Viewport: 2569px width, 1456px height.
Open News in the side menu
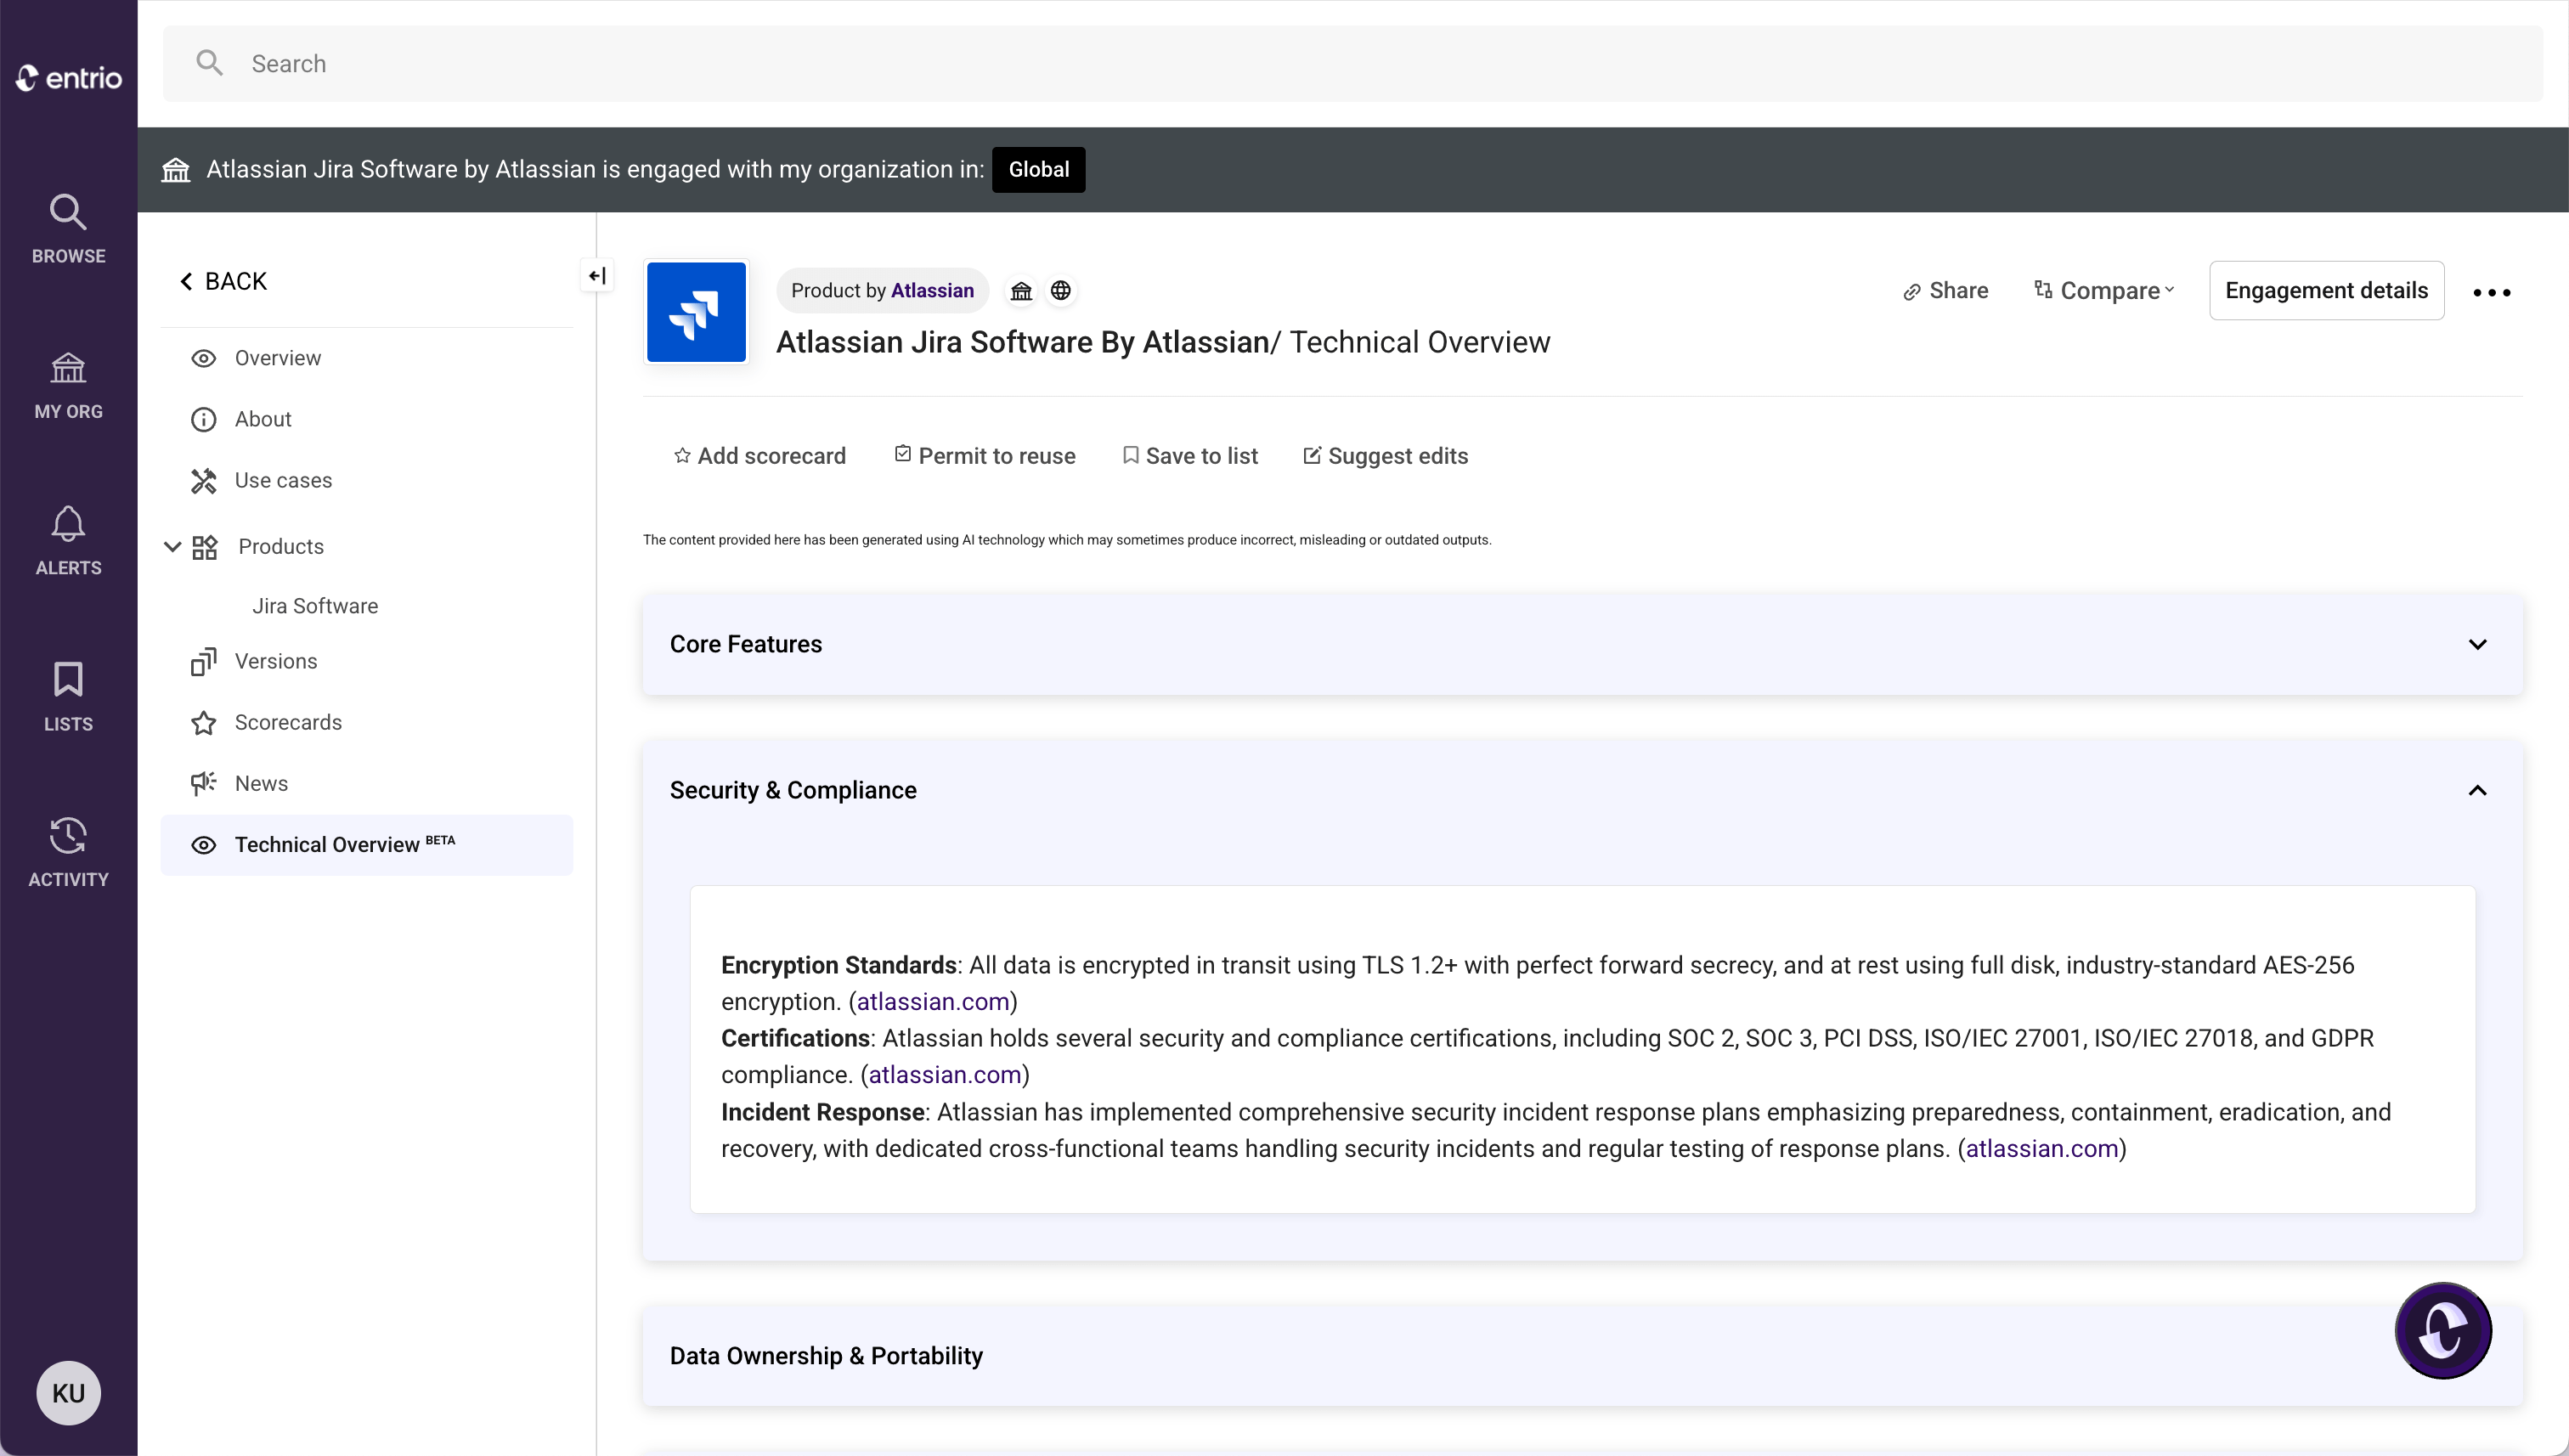click(x=366, y=783)
